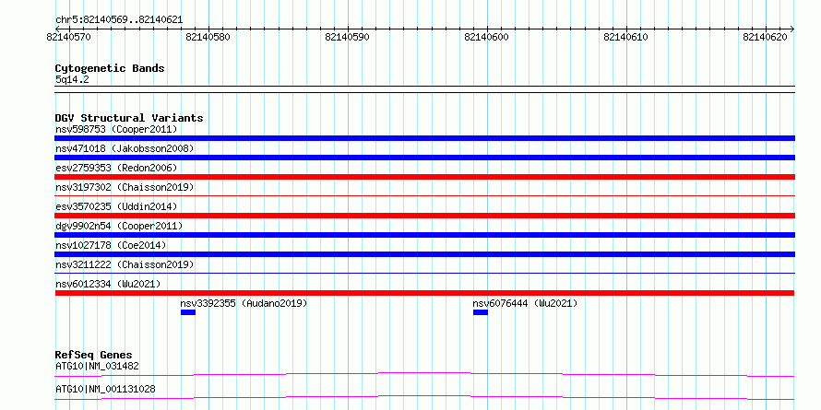Select the blue bar for nsv598753

(x=424, y=138)
